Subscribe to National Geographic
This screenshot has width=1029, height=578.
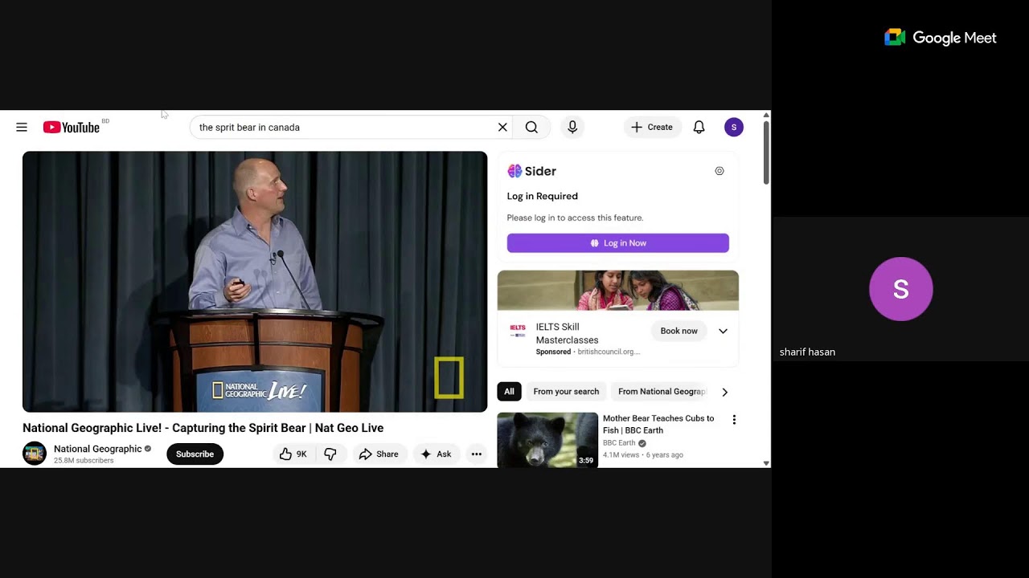195,454
